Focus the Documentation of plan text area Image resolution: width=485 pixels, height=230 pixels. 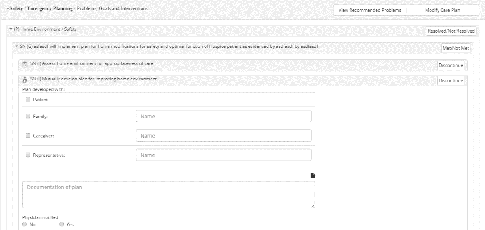pos(168,194)
